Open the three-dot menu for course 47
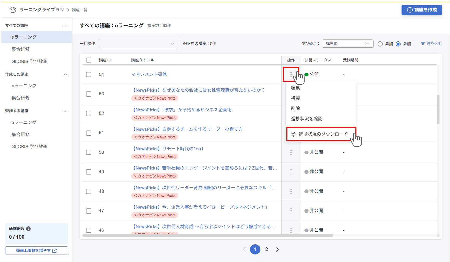Image resolution: width=450 pixels, height=262 pixels. [x=291, y=211]
